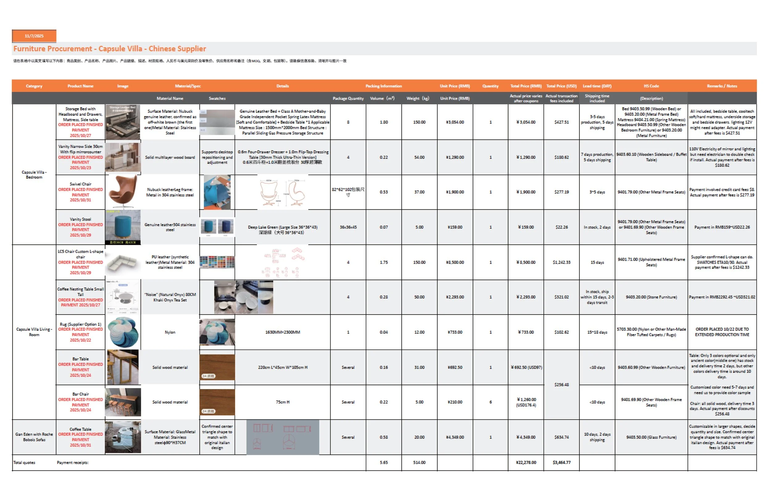The height and width of the screenshot is (500, 772).
Task: Click the Category column header
Action: pos(34,86)
